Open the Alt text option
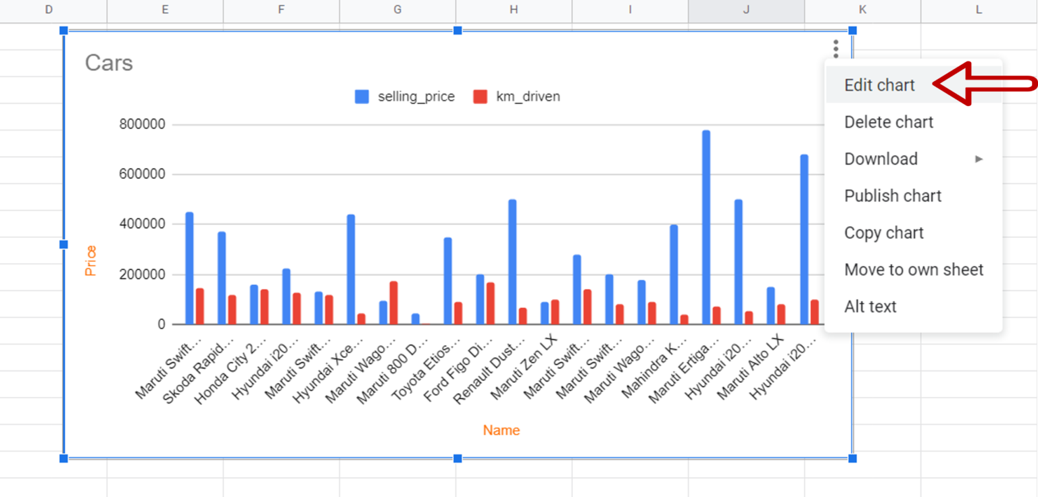1038x497 pixels. 870,306
